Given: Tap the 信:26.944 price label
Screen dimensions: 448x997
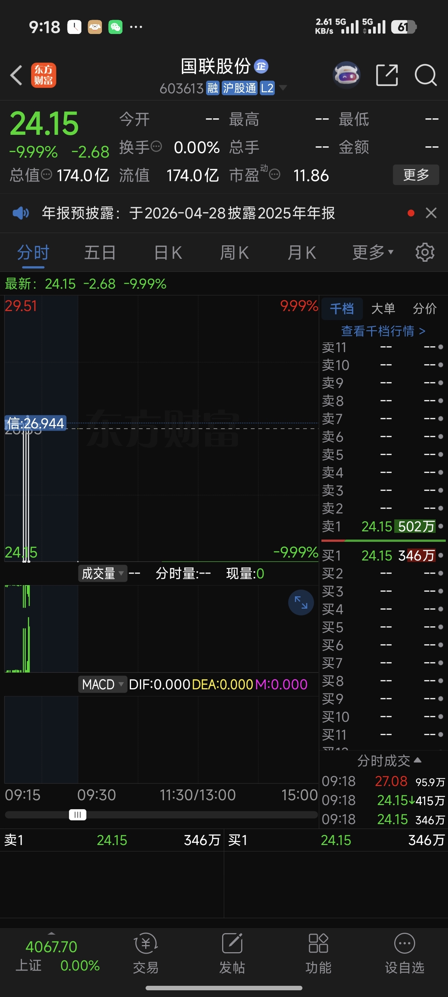Looking at the screenshot, I should coord(35,423).
